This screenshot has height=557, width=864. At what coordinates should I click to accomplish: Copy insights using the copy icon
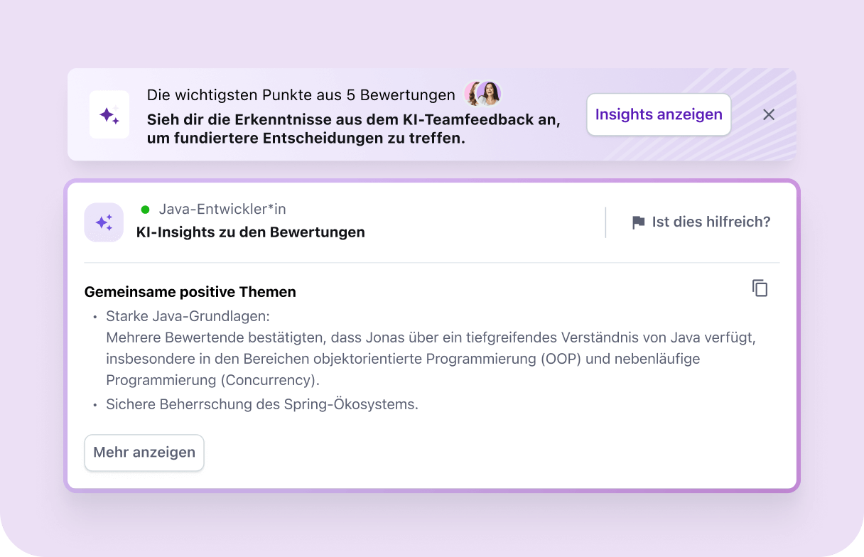pos(760,288)
